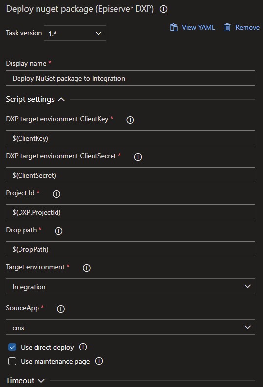Click the $(ClientSecret) input field

point(131,175)
